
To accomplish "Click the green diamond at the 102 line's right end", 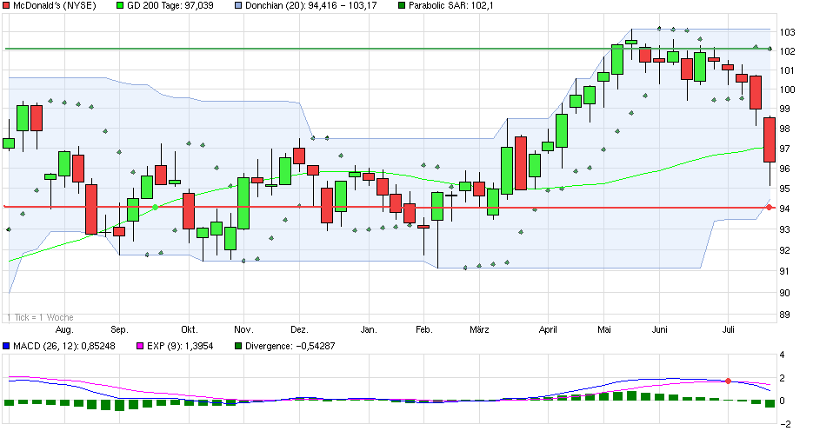I will tap(770, 48).
